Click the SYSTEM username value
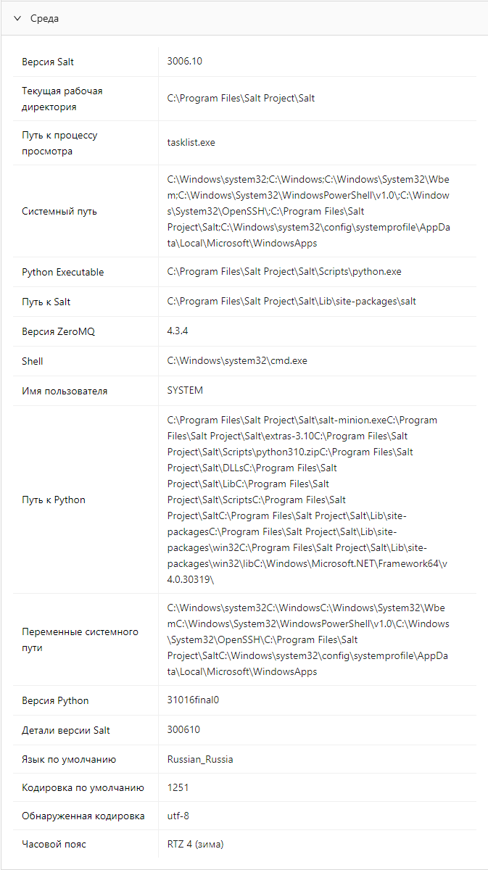The height and width of the screenshot is (870, 488). pyautogui.click(x=185, y=391)
